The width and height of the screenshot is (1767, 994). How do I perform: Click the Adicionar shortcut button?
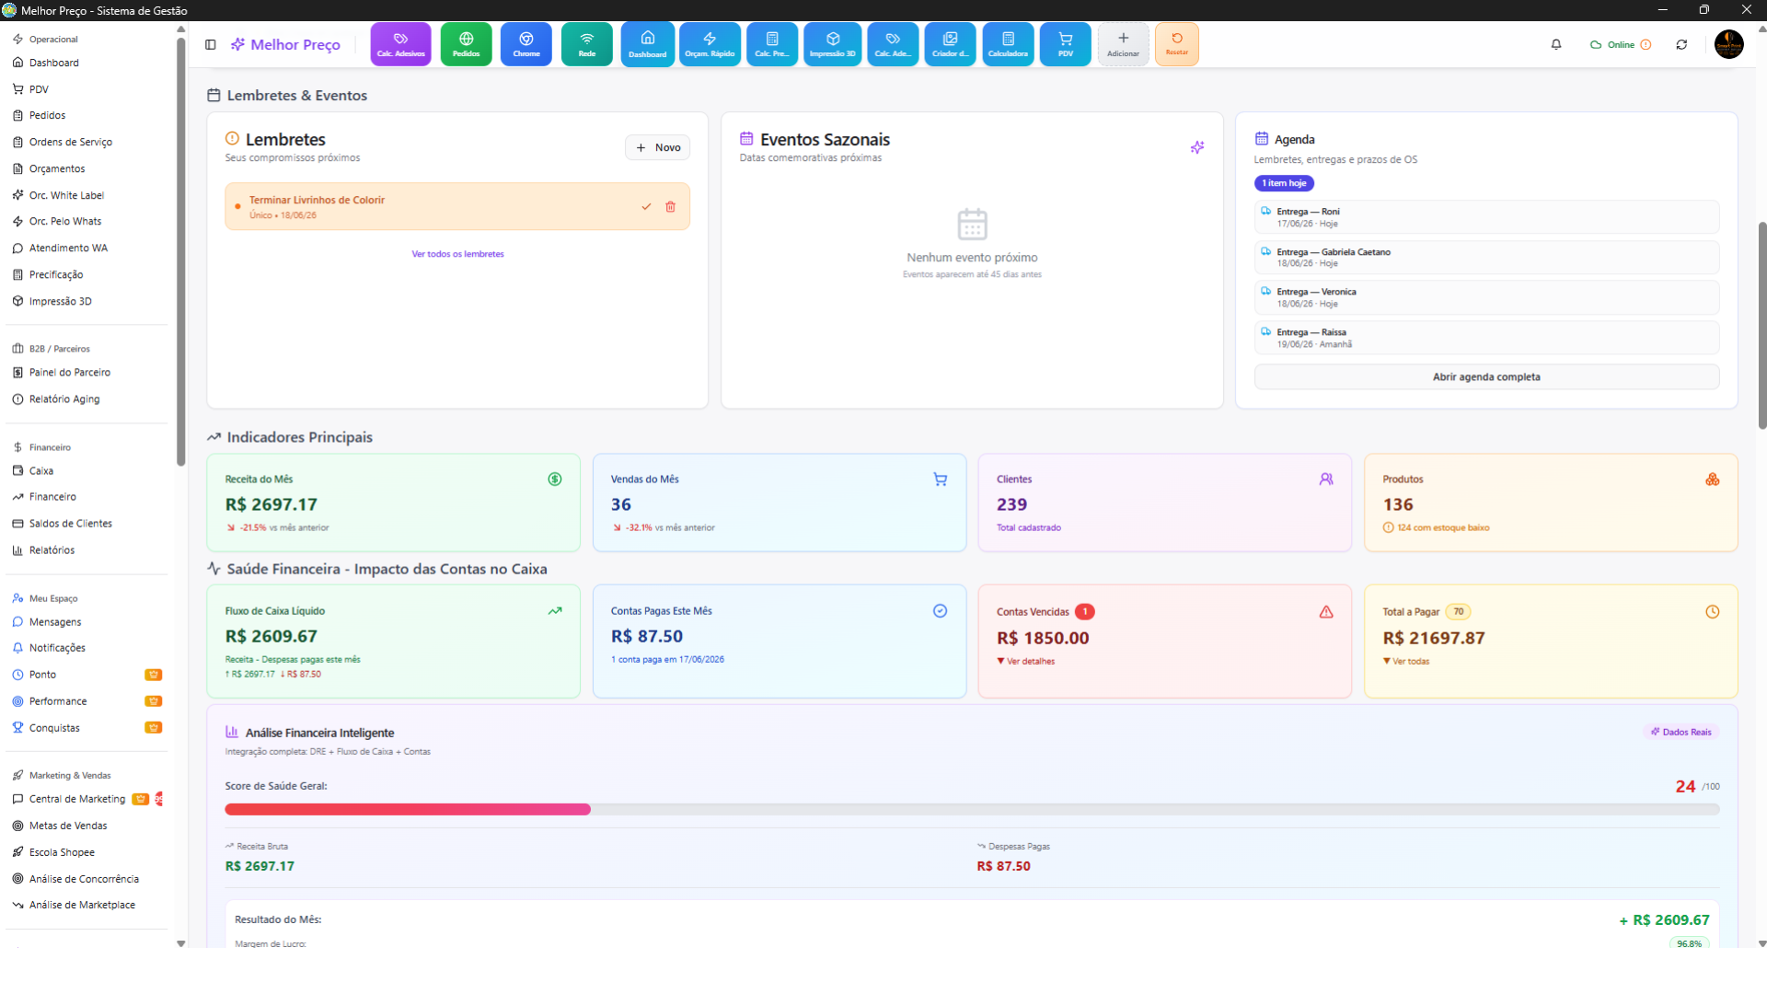[1123, 44]
